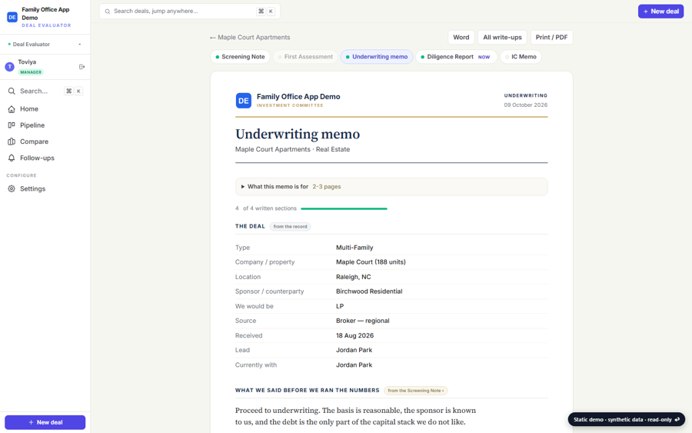
Task: Click the sidebar bottom New deal button
Action: click(x=45, y=422)
